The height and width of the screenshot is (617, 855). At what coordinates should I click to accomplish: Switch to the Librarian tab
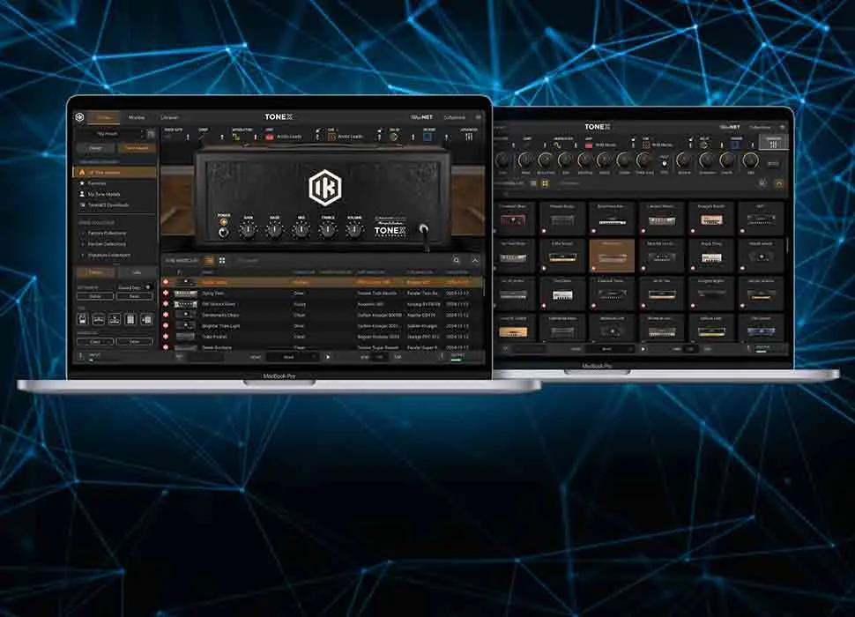(x=169, y=117)
